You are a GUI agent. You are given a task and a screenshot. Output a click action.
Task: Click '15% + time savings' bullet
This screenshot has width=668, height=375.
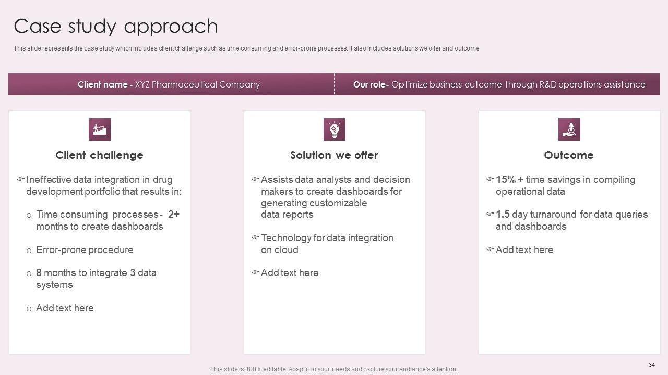click(565, 185)
